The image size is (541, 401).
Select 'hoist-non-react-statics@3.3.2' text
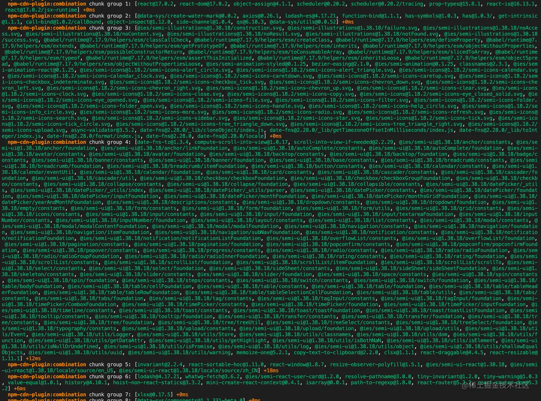(157, 382)
